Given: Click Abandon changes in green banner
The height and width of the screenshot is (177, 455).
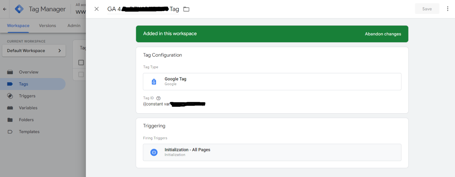Looking at the screenshot, I should [x=383, y=34].
